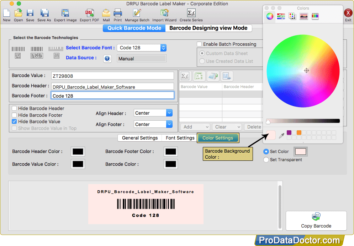
Task: Select Use Created Data List option
Action: tap(202, 61)
